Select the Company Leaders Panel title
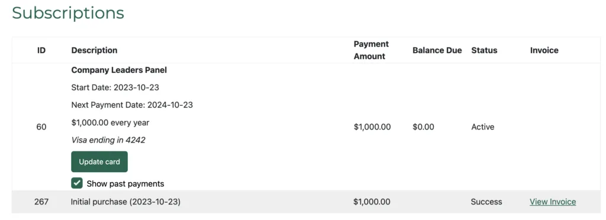Viewport: 606px width, 220px height. [119, 70]
